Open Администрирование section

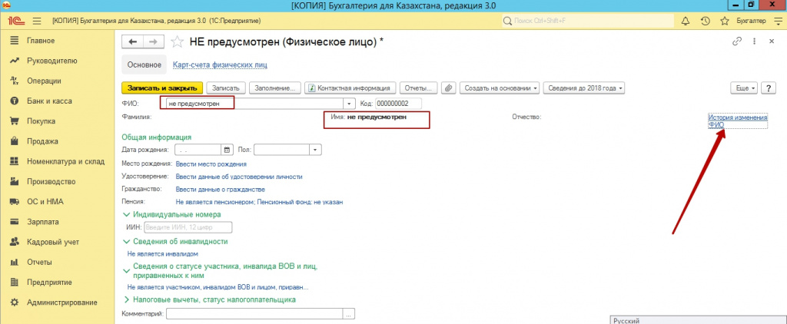click(61, 303)
